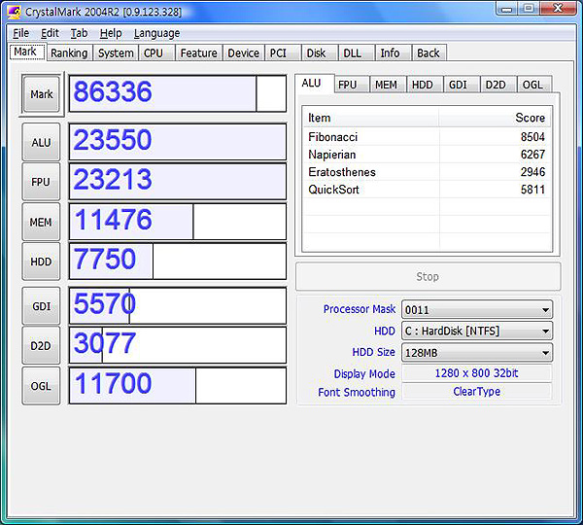583x525 pixels.
Task: Select the Eratosthenes result row
Action: [x=427, y=171]
